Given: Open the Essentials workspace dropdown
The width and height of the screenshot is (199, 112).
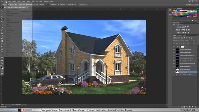Looking at the screenshot, I should pos(192,5).
